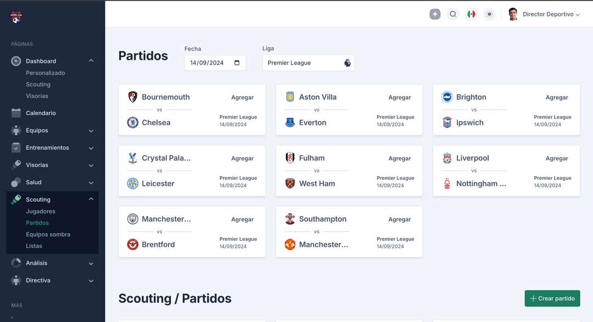Select the Entrenamientos clipboard icon

(x=16, y=148)
